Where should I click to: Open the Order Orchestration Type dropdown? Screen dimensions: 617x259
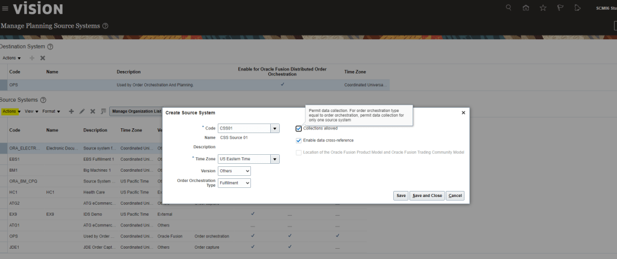pos(234,183)
